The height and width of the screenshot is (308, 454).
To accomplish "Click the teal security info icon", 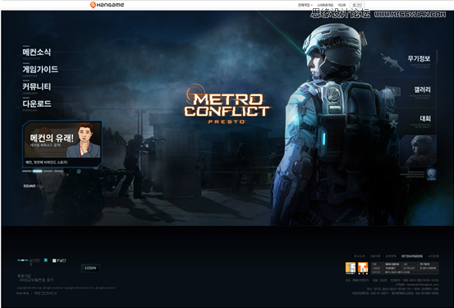I will [45, 260].
